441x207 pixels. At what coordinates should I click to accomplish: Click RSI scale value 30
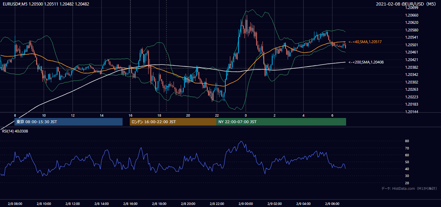coord(407,176)
